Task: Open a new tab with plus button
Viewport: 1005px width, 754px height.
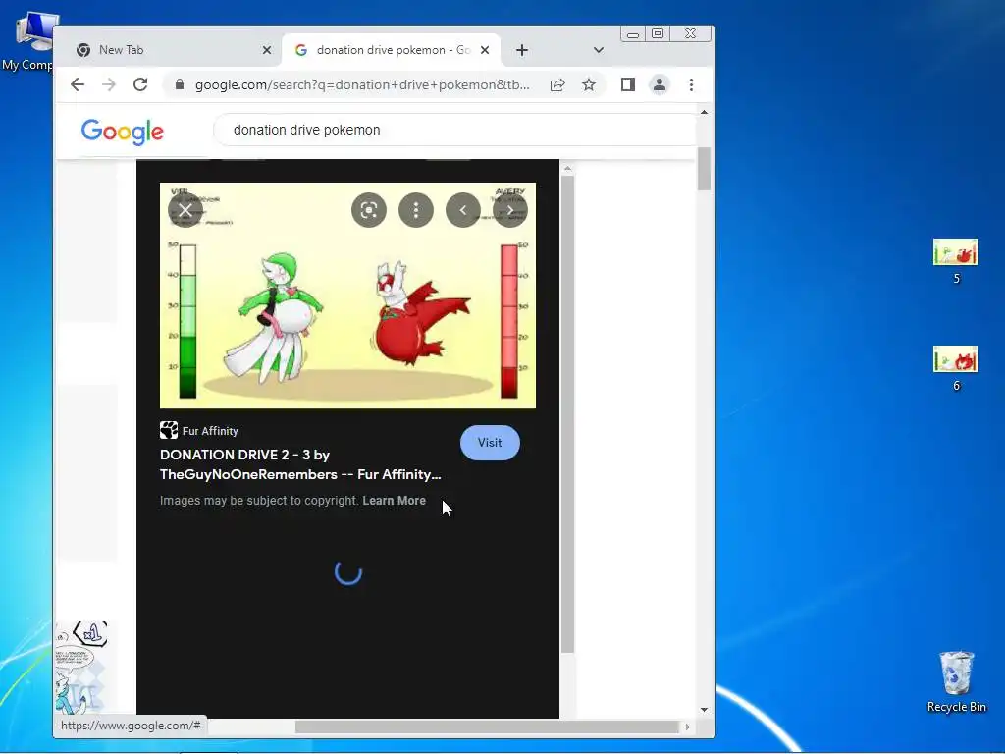Action: [522, 50]
